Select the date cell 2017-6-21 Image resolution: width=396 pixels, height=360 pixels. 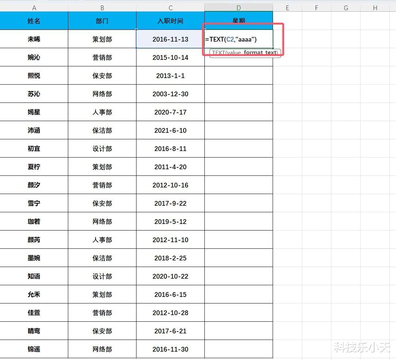(x=170, y=331)
